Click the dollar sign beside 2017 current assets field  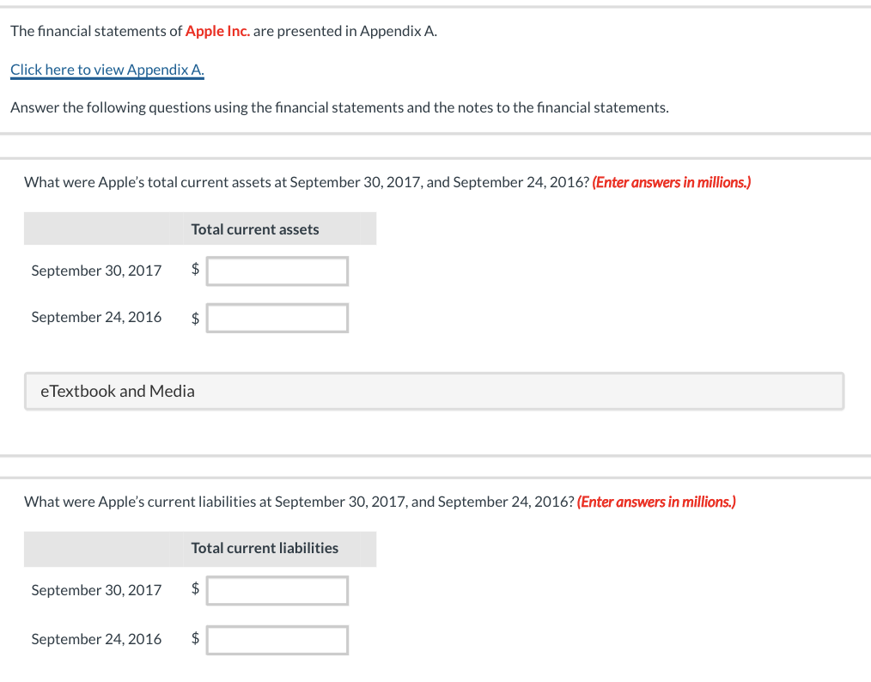[195, 270]
